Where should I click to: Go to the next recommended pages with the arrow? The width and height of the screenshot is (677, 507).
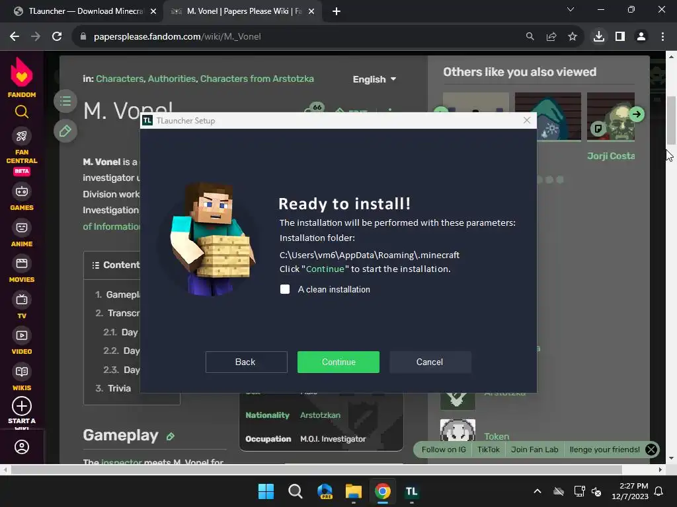click(x=637, y=114)
